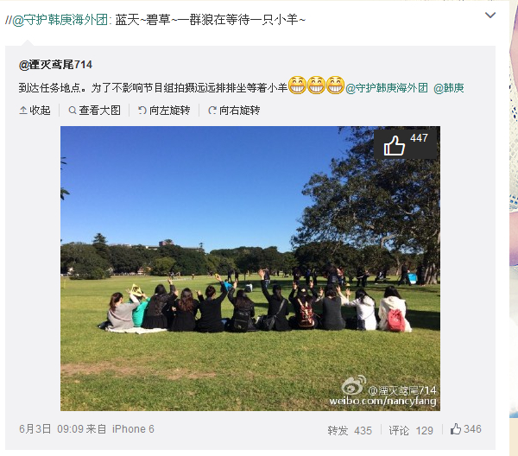Screen dimensions: 518x456
Task: Click the magnifier icon for 查看大图
Action: tap(73, 111)
